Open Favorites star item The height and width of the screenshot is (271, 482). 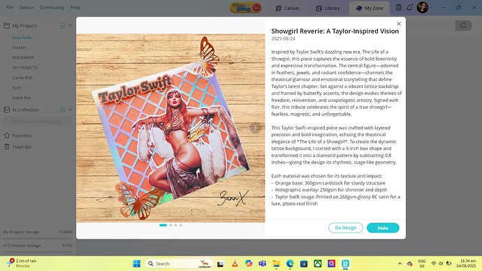[x=17, y=135]
